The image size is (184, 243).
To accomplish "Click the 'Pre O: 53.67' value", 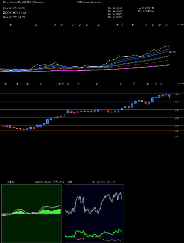I will tap(115, 8).
